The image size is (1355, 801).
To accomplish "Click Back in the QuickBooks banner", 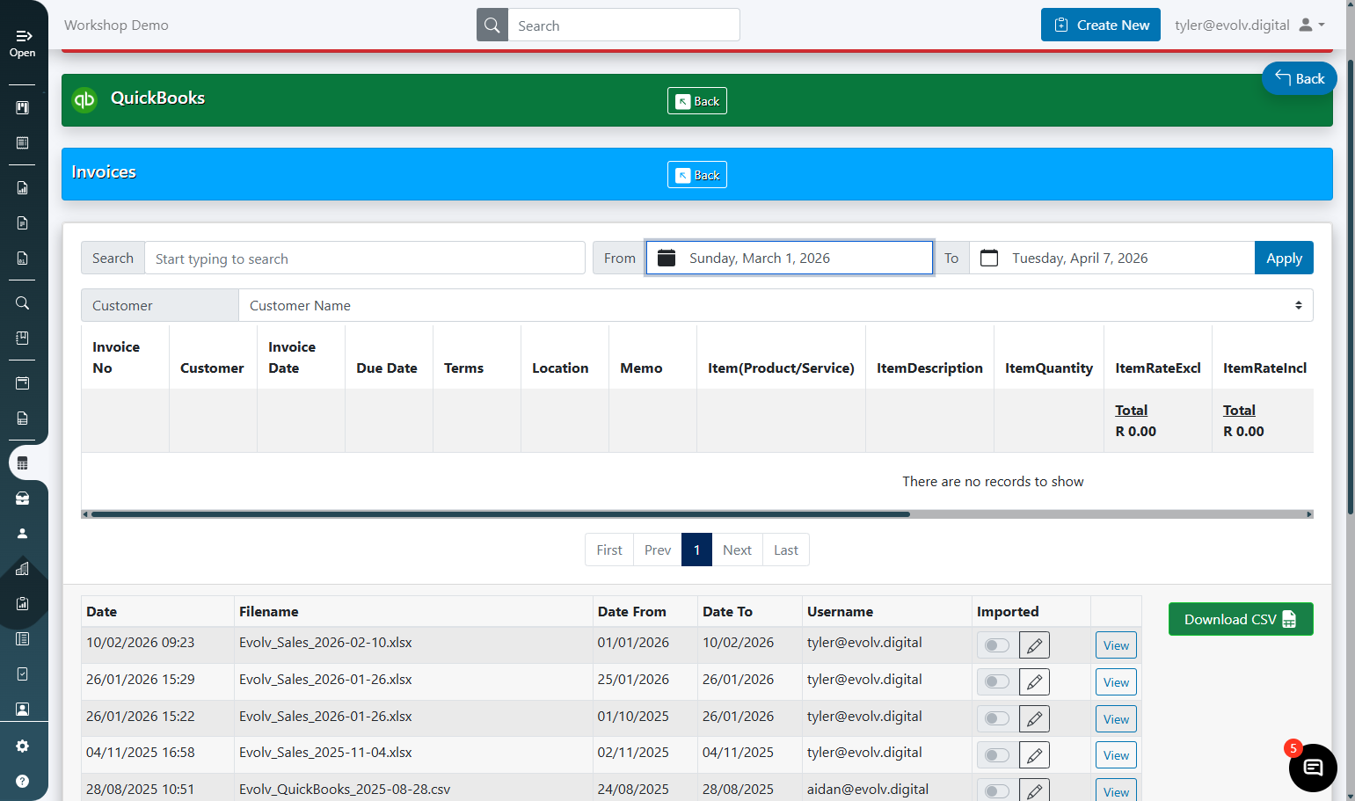I will pos(697,101).
